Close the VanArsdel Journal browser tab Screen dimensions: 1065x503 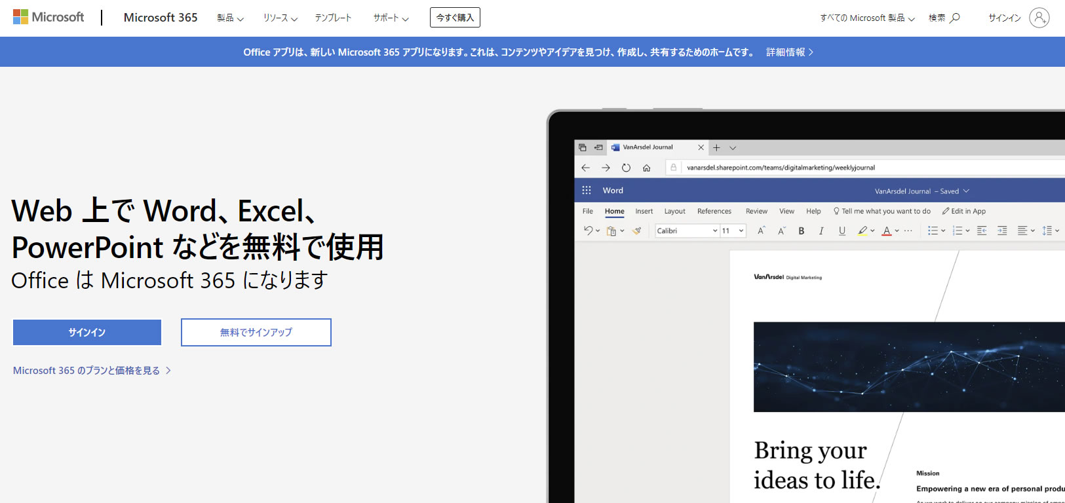tap(701, 147)
